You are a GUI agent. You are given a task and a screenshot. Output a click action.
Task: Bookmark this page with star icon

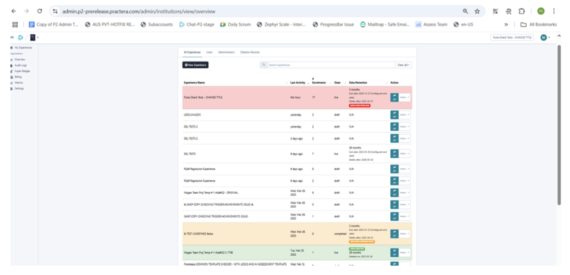[x=477, y=11]
